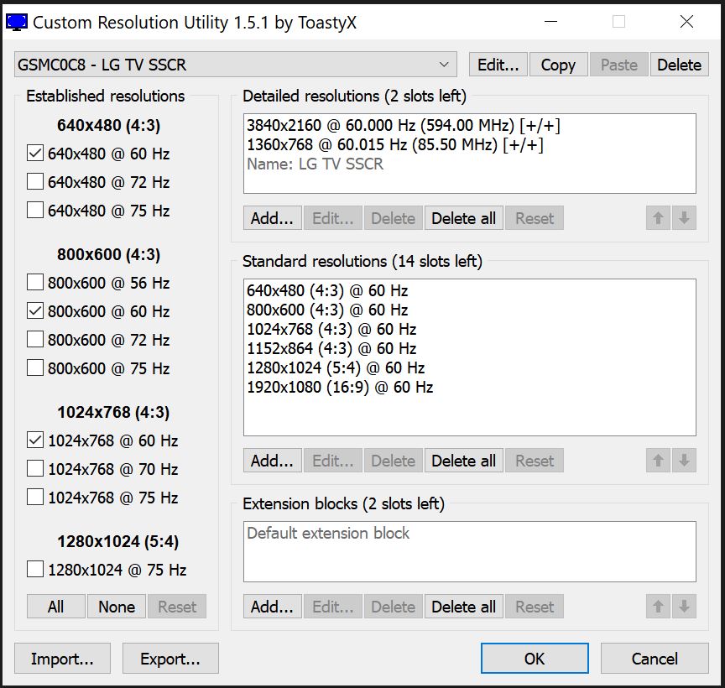Uncheck 640x480 @ 60 Hz established resolution
The height and width of the screenshot is (688, 725).
pyautogui.click(x=35, y=153)
